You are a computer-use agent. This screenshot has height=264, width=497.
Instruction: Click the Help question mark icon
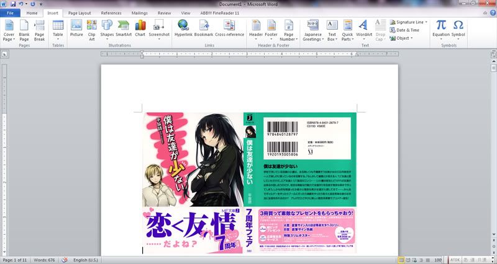tap(493, 13)
